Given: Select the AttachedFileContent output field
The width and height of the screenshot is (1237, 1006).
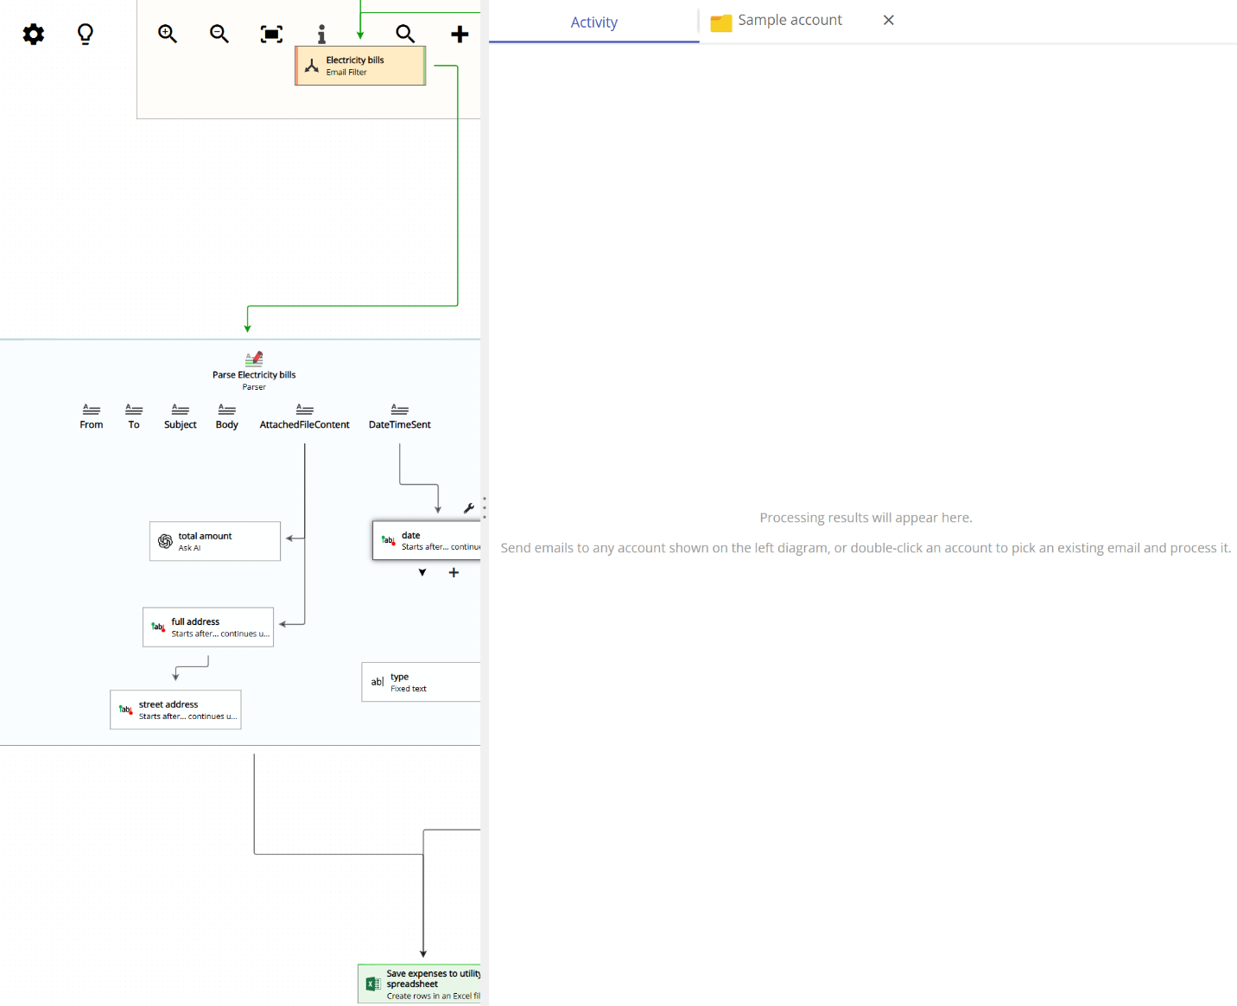Looking at the screenshot, I should [304, 416].
